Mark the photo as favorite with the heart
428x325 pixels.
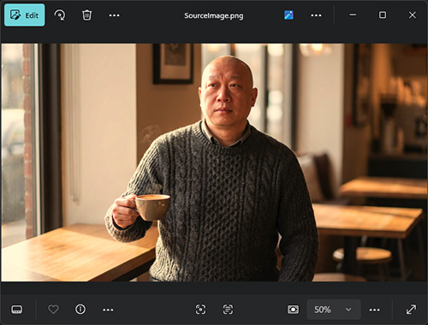(53, 310)
